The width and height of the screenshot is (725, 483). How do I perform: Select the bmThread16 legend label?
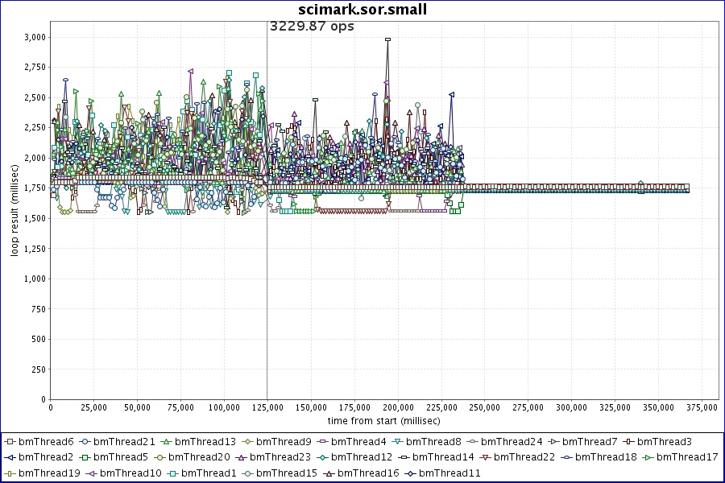point(370,473)
